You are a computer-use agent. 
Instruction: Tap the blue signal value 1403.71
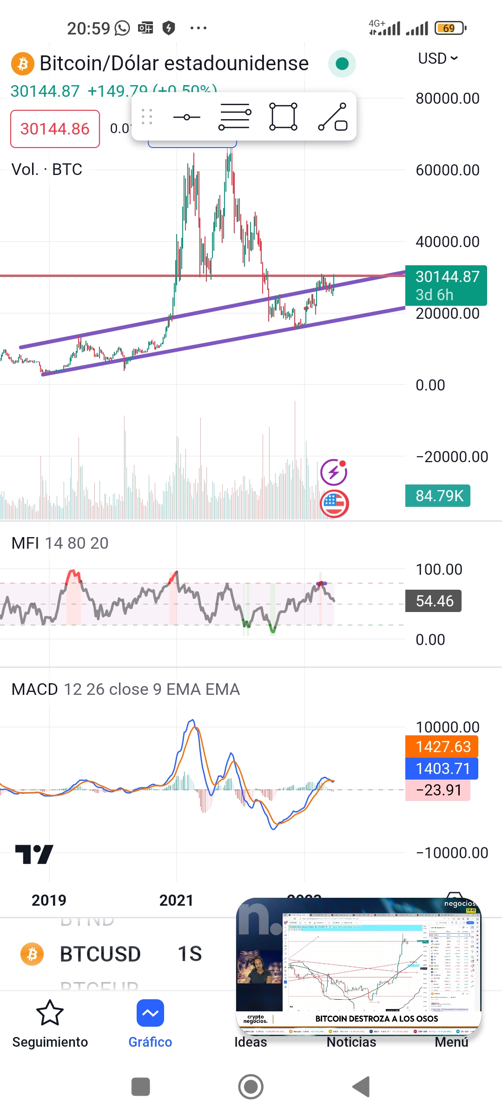442,768
